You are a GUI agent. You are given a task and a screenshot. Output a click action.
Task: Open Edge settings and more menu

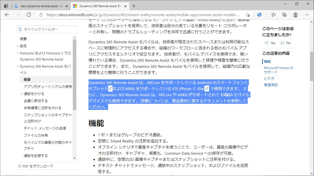[307, 15]
